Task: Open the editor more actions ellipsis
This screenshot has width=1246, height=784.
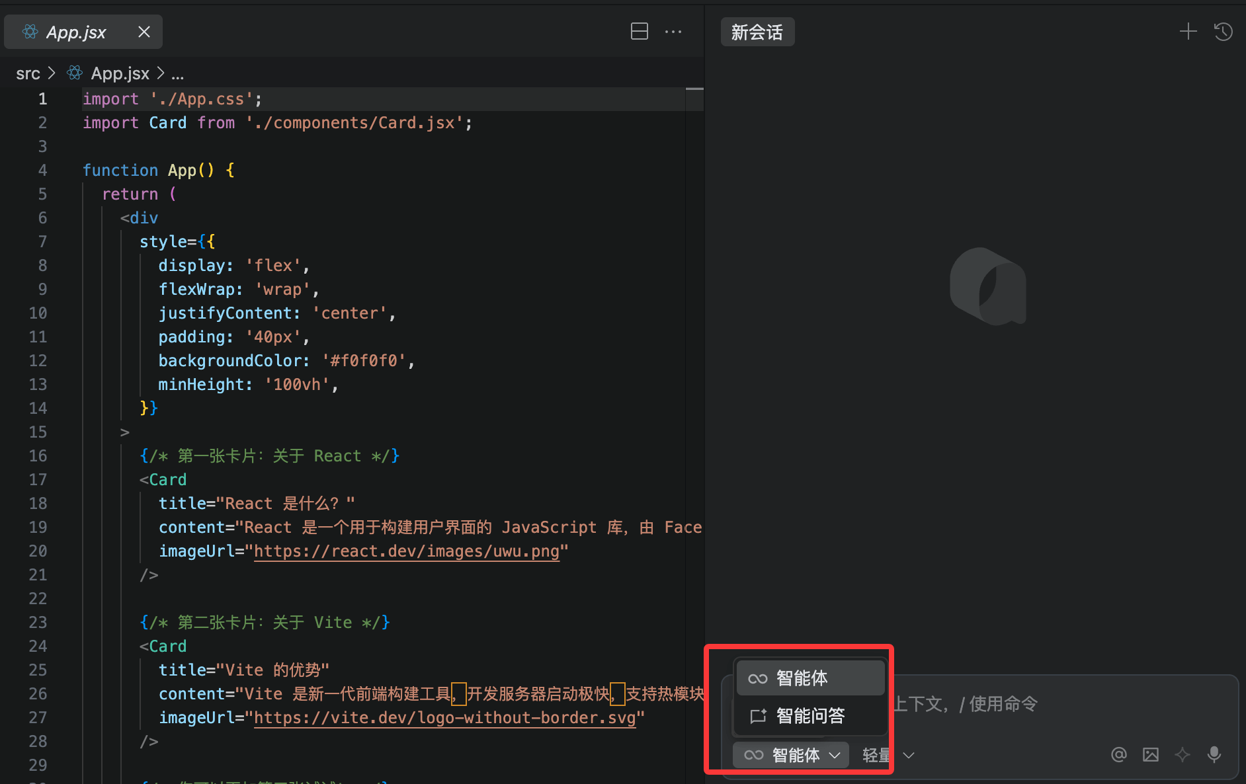Action: [673, 32]
